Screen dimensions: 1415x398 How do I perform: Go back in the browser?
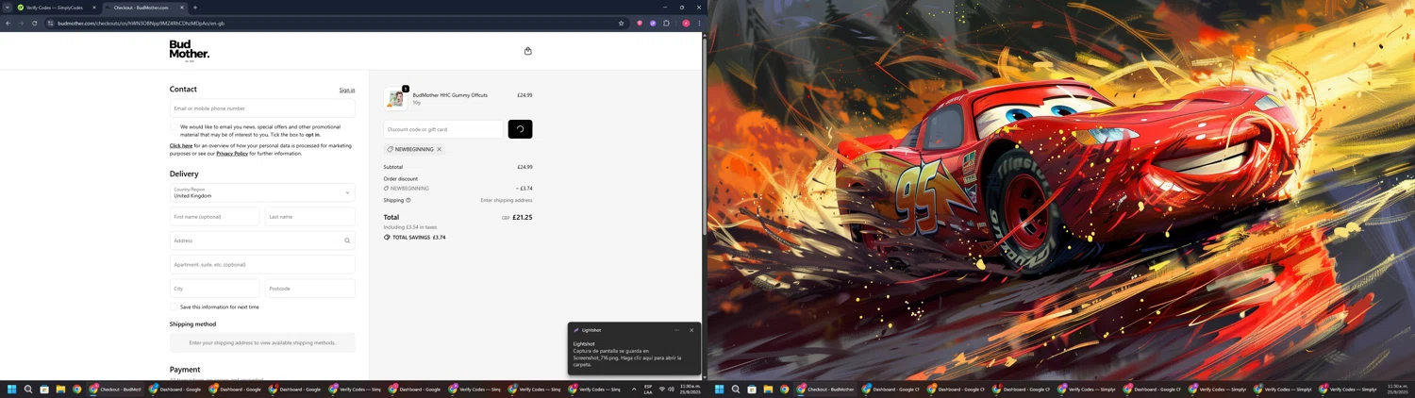tap(8, 23)
